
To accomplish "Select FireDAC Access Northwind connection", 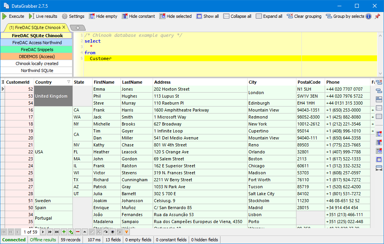I will click(36, 43).
